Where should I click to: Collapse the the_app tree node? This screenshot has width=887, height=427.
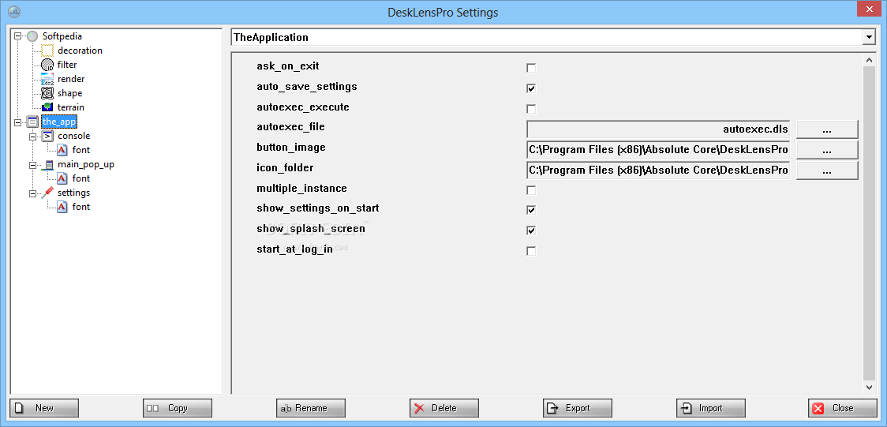point(17,122)
